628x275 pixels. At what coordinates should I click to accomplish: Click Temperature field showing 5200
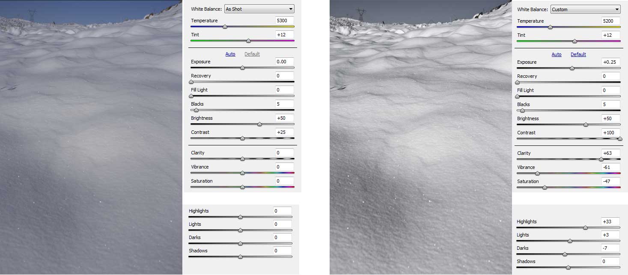point(611,21)
